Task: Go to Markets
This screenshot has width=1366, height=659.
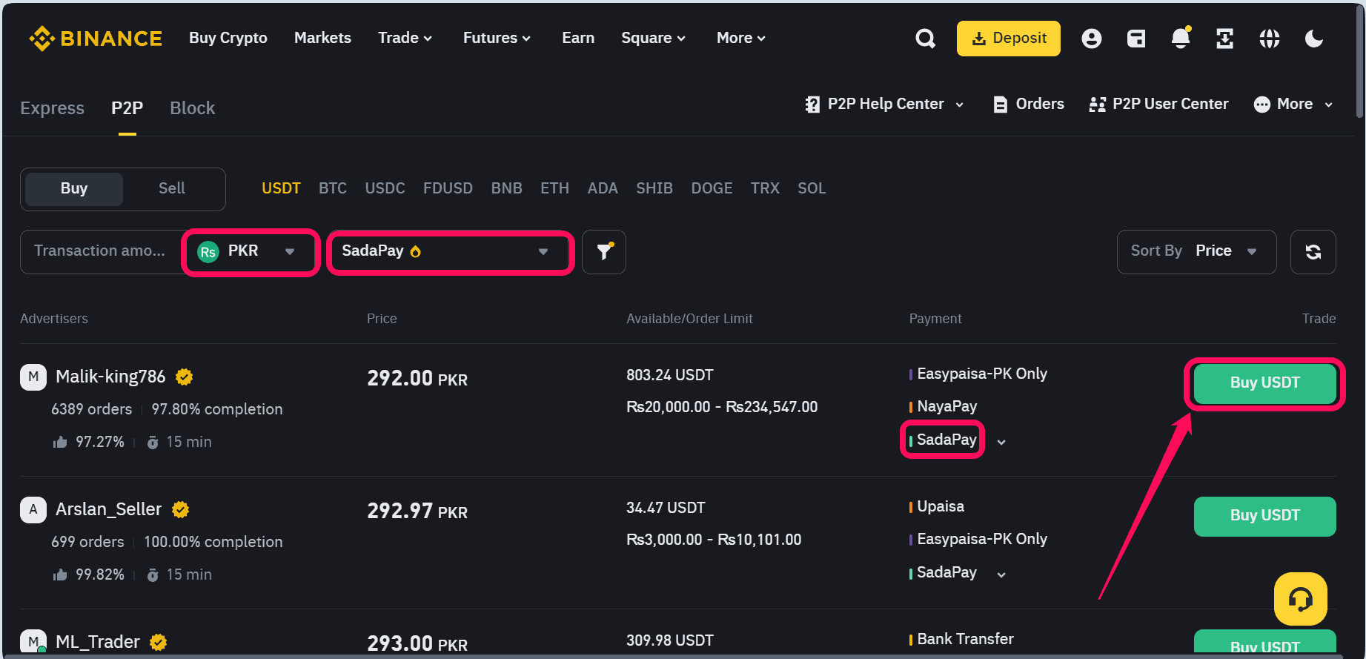Action: click(x=322, y=38)
